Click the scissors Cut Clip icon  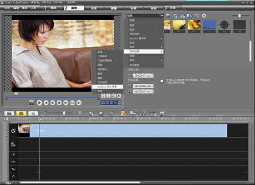(113, 96)
